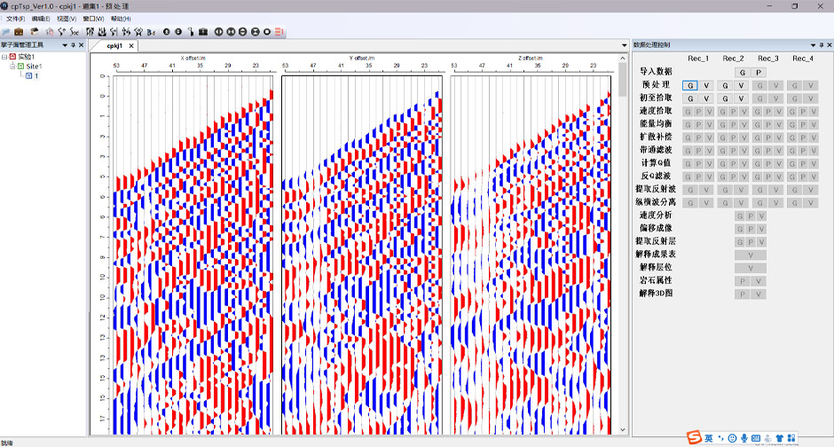
Task: Click the briefcase icon in the toolbar
Action: pyautogui.click(x=19, y=31)
